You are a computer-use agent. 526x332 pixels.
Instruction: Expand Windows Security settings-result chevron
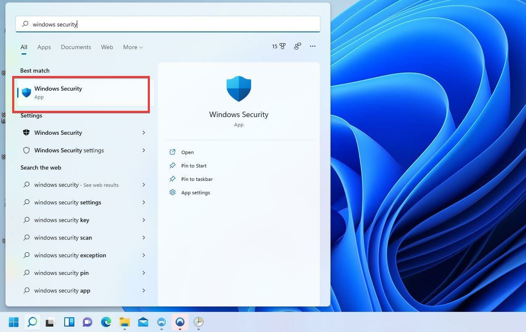(144, 133)
